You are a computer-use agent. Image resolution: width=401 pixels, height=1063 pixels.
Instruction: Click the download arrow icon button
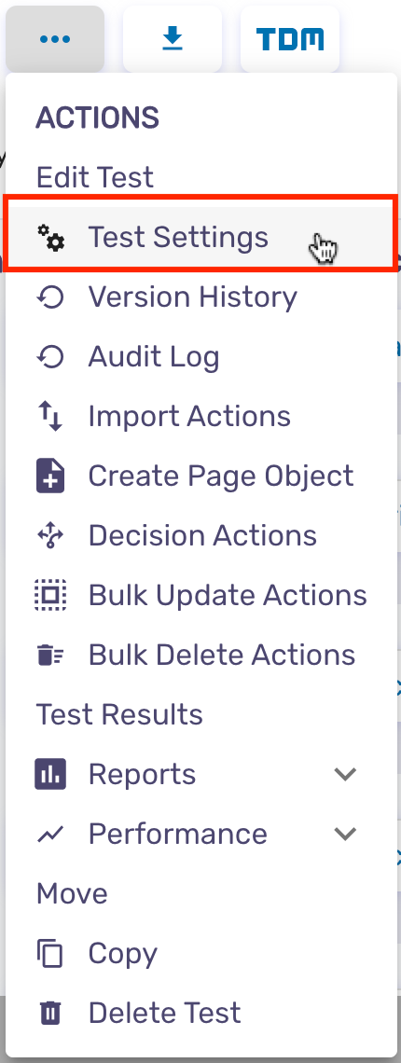(x=173, y=38)
